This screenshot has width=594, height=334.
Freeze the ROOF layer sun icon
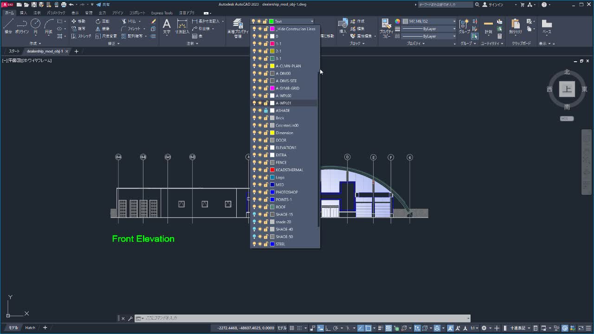click(260, 207)
